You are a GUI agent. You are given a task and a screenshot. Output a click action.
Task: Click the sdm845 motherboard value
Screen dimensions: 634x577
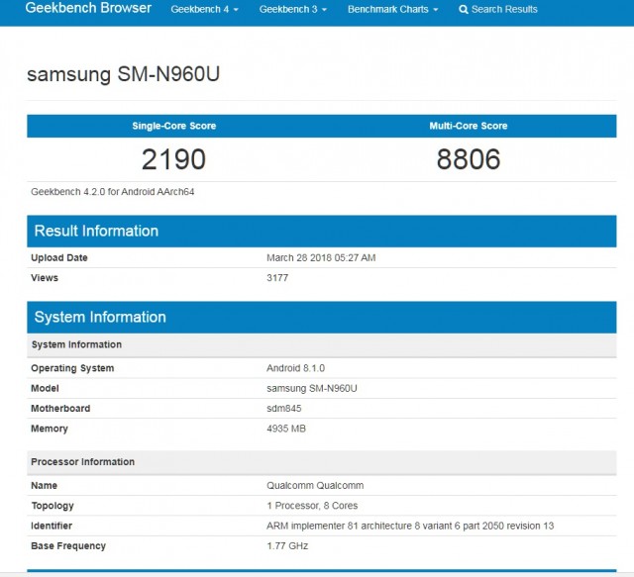tap(282, 409)
